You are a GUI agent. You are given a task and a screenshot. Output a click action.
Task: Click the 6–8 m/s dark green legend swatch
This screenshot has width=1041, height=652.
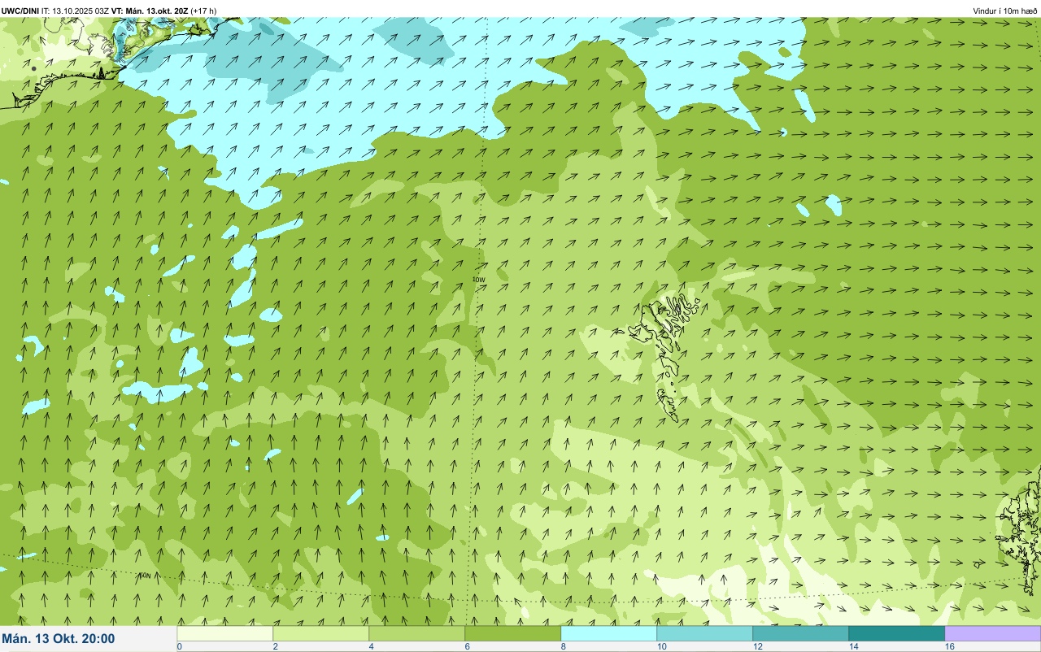(513, 633)
